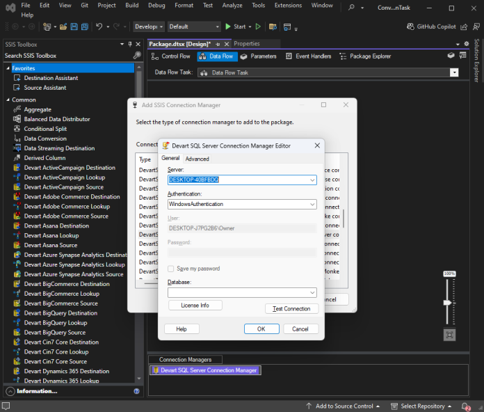
Task: Open the notifications bell in status bar
Action: pos(466,406)
